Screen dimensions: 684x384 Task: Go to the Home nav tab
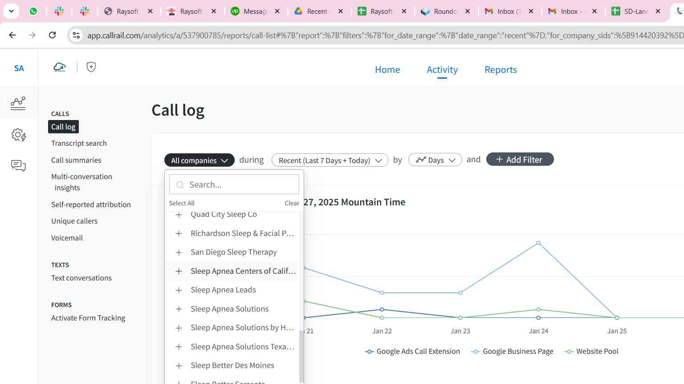[387, 70]
